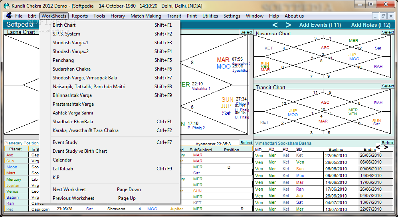Open the Edit menu
Screen dimensions: 398x217
click(x=32, y=16)
